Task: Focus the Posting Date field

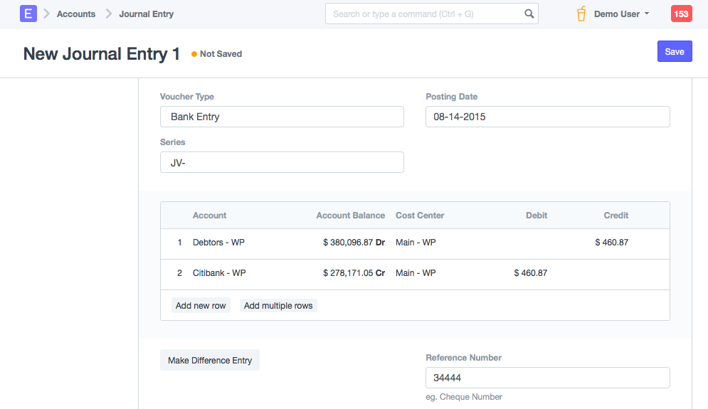Action: pos(547,117)
